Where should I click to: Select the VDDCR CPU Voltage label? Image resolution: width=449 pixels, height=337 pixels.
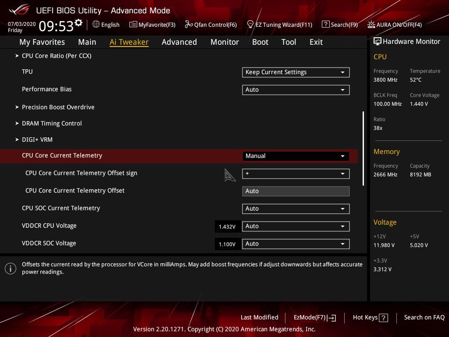[49, 226]
